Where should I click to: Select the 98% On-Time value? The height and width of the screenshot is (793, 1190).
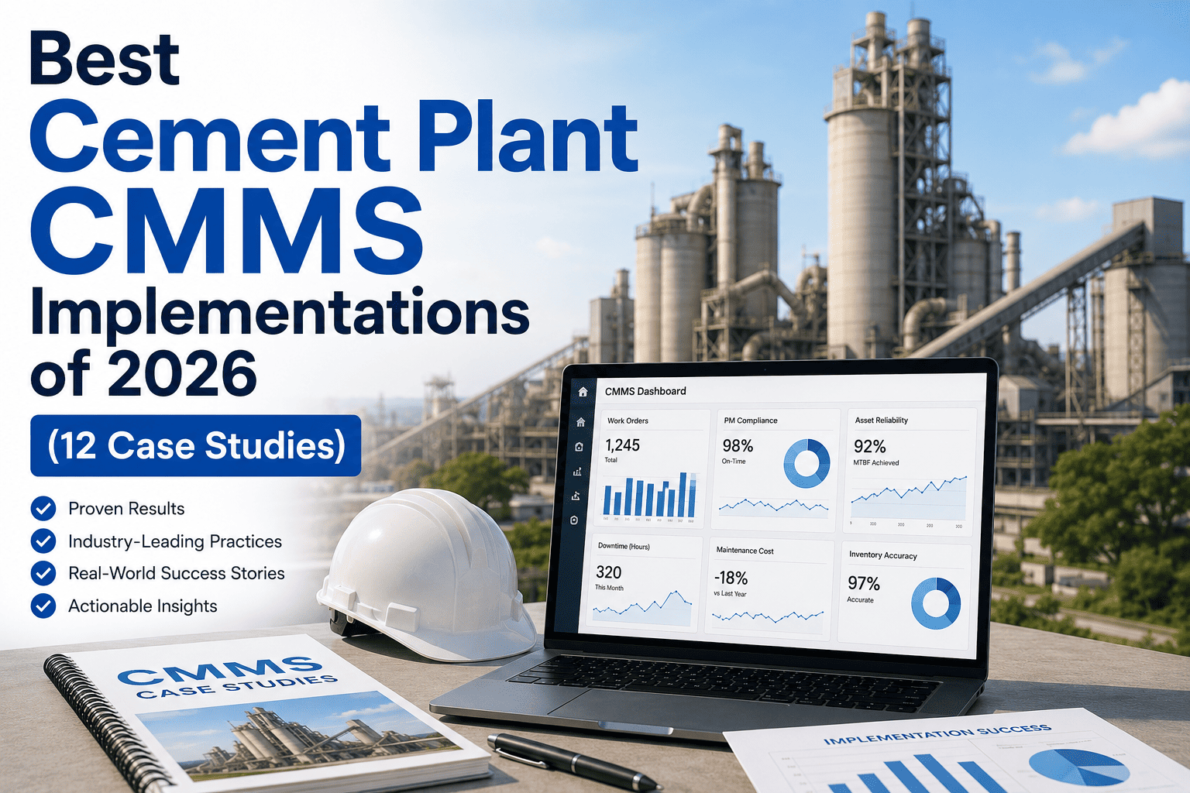pos(737,446)
